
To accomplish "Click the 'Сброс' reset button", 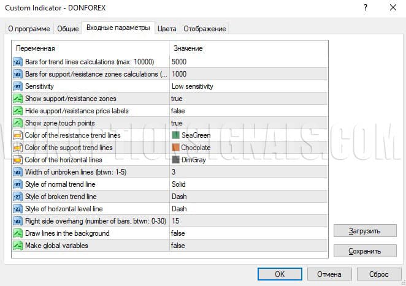I will [x=379, y=274].
